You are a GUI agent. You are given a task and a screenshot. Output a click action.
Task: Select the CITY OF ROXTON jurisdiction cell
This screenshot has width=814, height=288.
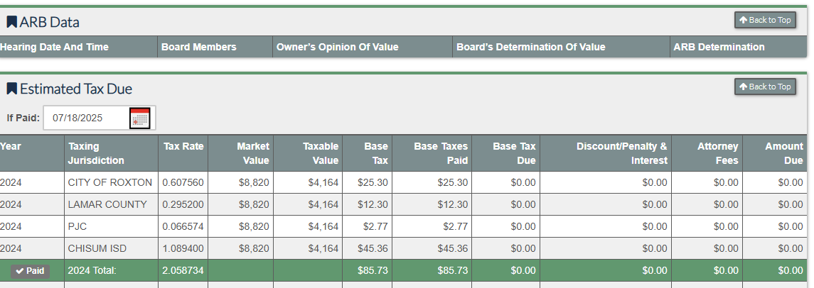click(110, 183)
